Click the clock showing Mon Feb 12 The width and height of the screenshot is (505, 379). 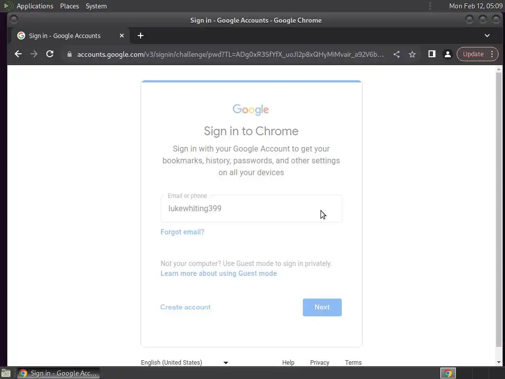point(476,6)
